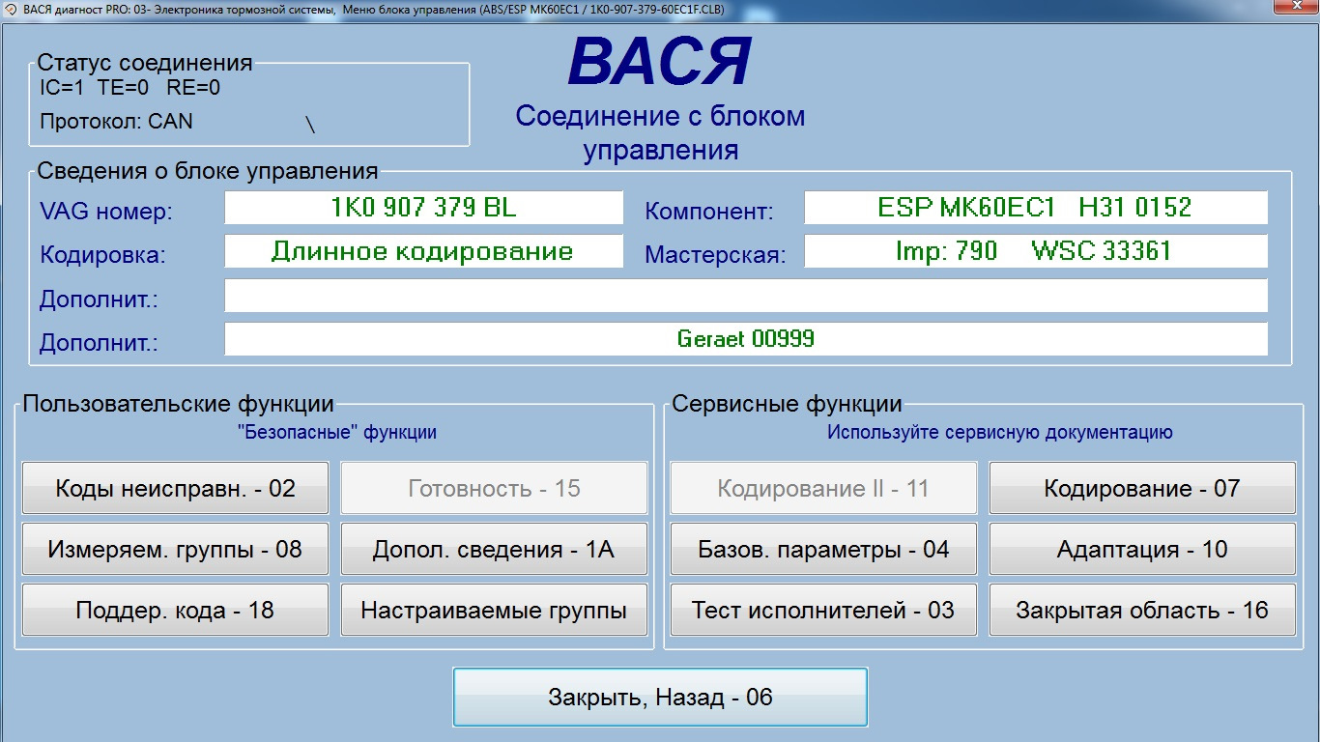1320x742 pixels.
Task: Click 'Пользовательские функции' group title
Action: click(x=179, y=404)
